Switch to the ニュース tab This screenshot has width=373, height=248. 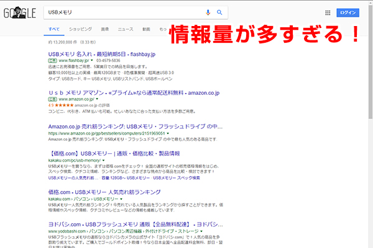[126, 29]
